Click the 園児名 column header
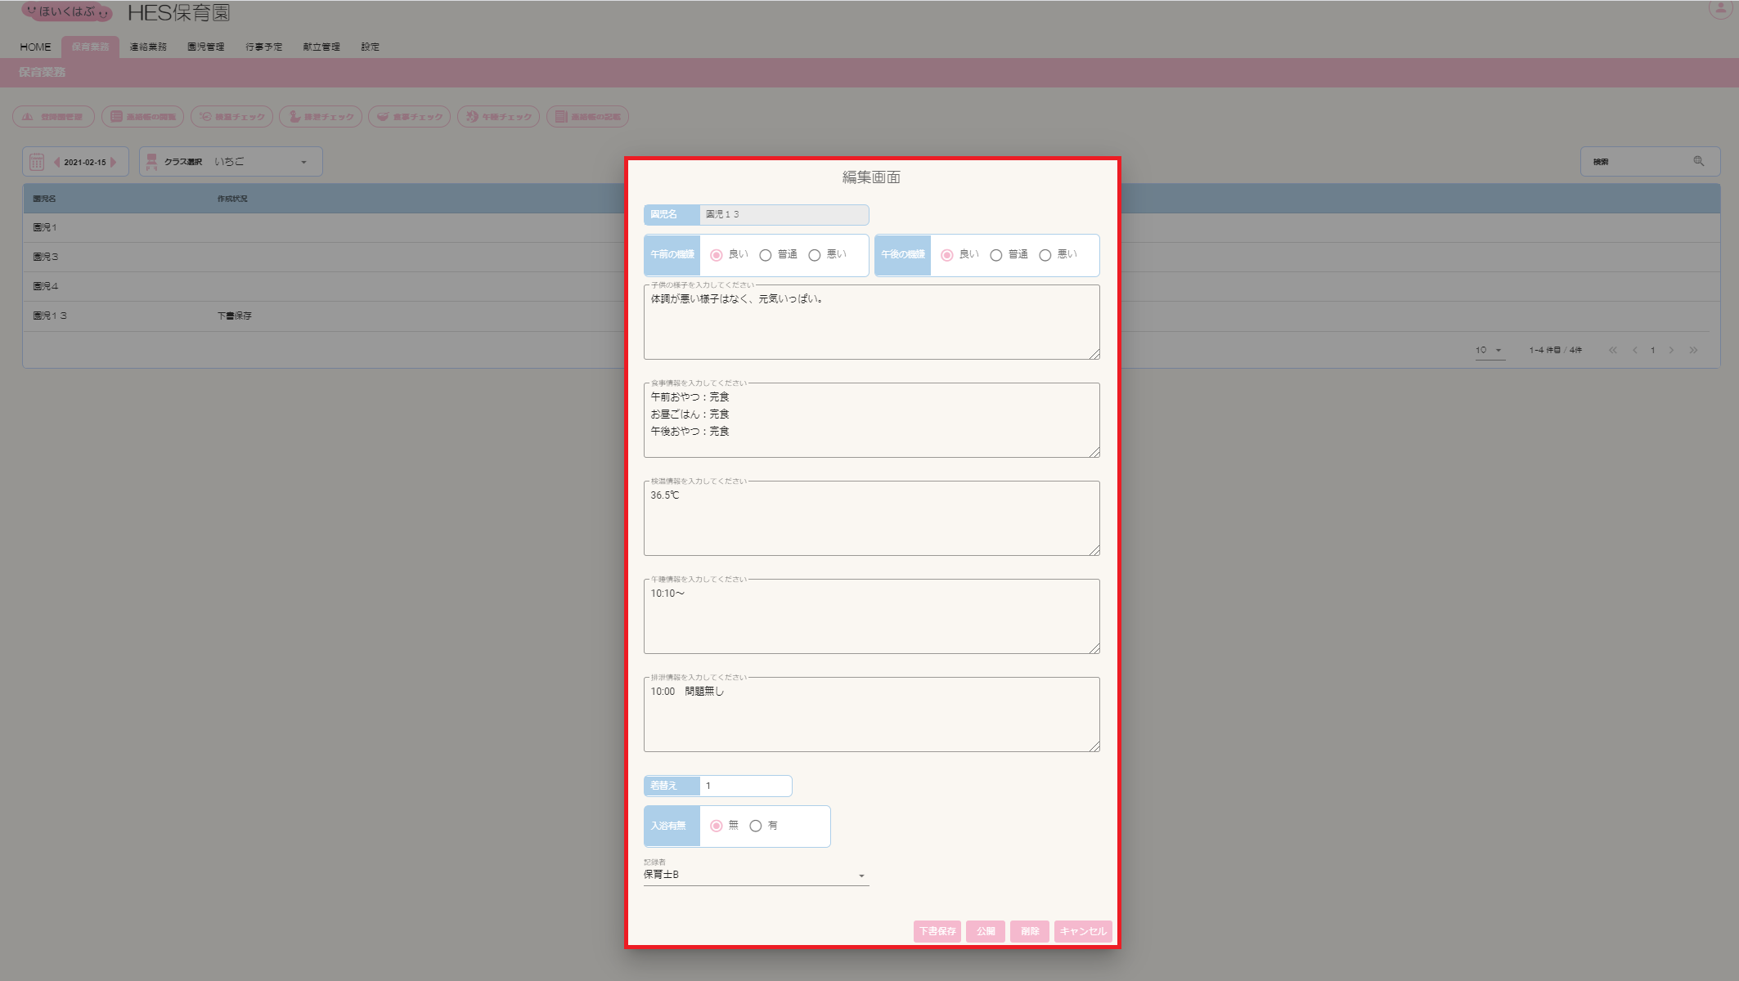 click(x=44, y=199)
